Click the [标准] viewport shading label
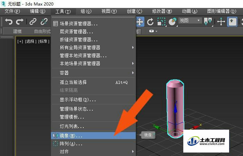 coord(44,41)
